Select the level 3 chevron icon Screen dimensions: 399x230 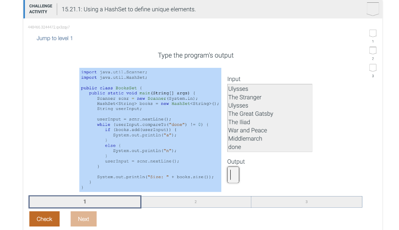373,67
